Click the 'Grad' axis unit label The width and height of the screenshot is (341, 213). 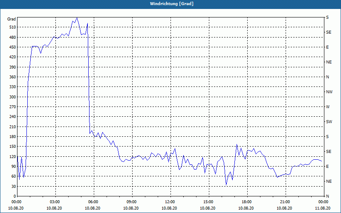[x=12, y=19]
